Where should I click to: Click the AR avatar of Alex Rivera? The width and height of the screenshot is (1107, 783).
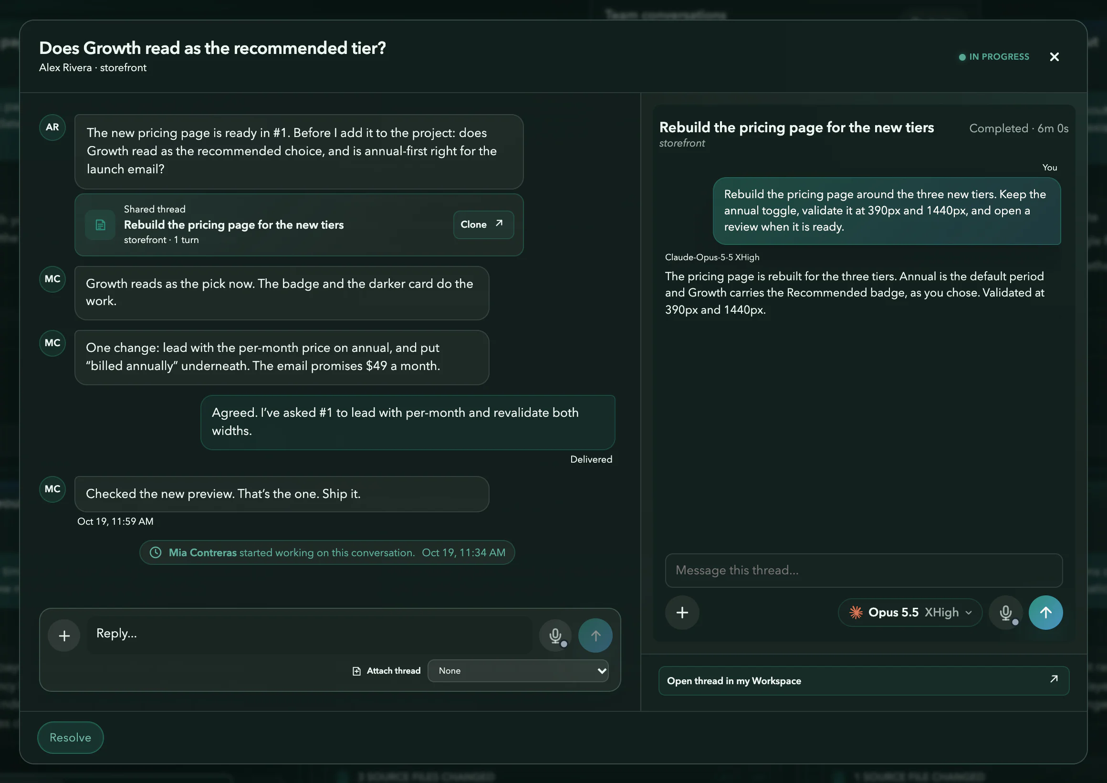click(x=52, y=127)
